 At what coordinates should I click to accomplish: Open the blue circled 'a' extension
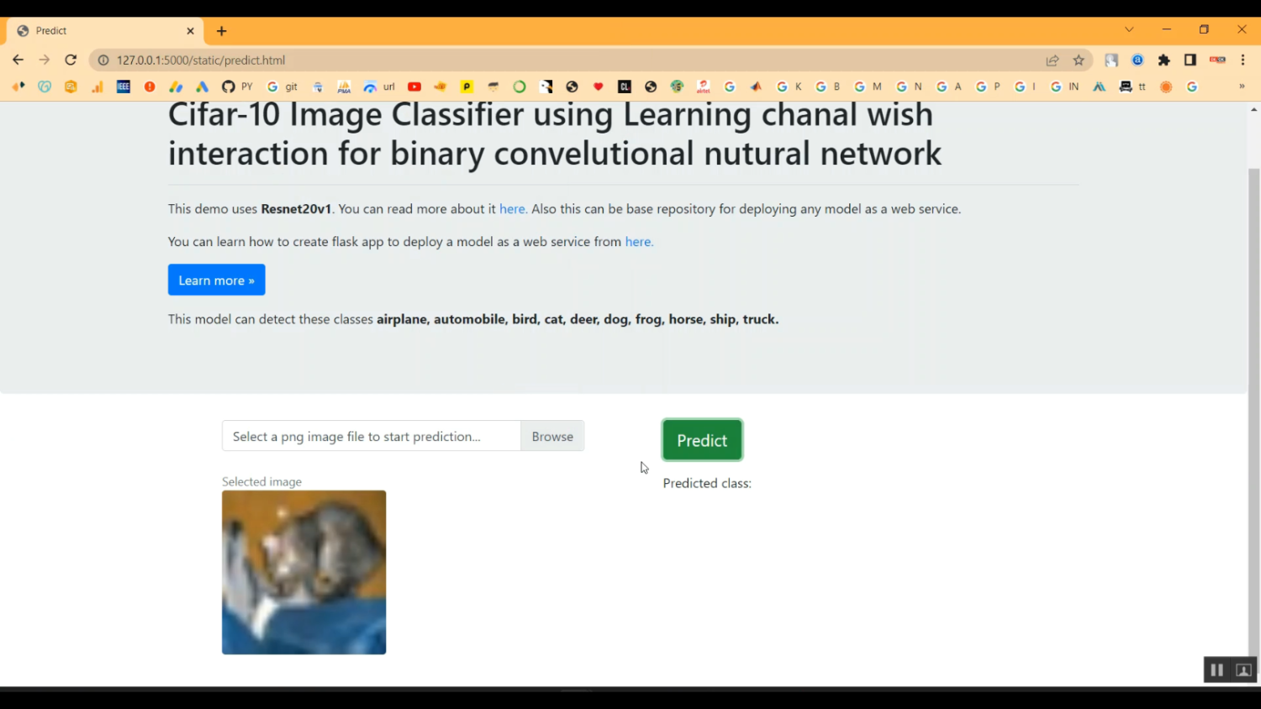pos(1138,60)
